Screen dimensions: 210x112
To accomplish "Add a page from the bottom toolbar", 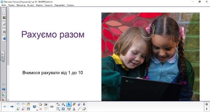I will [x=18, y=109].
